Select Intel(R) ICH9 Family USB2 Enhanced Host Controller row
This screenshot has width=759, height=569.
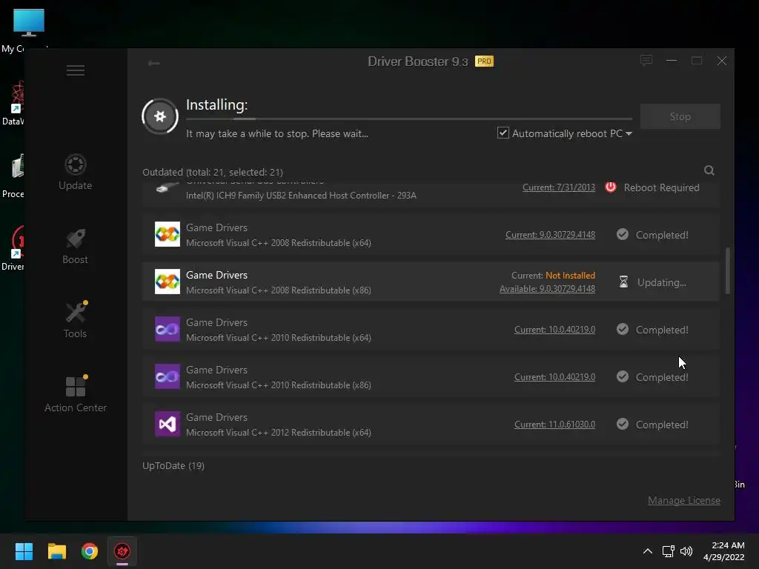[431, 195]
